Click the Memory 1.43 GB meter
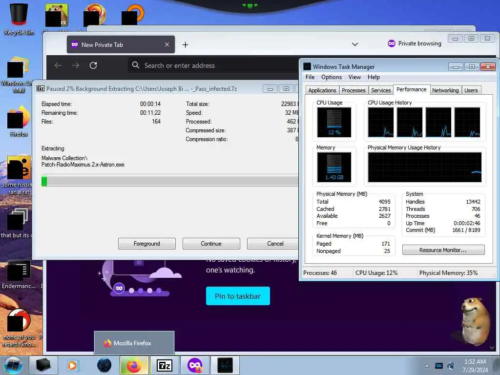This screenshot has width=500, height=375. 334,167
